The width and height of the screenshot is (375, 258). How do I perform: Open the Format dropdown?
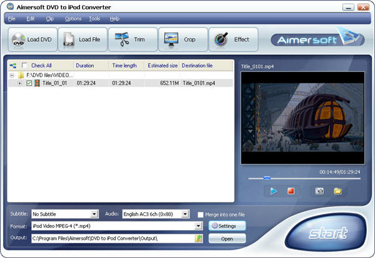click(198, 226)
